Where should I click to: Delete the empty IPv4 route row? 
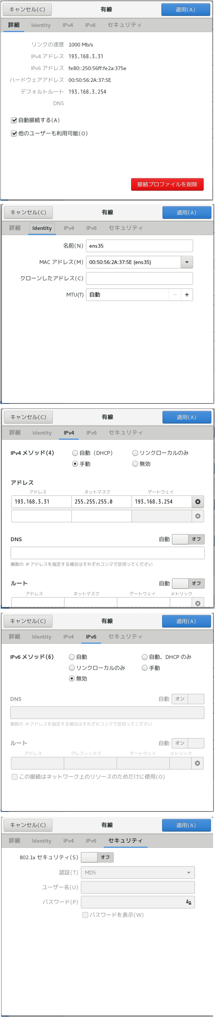tap(198, 603)
